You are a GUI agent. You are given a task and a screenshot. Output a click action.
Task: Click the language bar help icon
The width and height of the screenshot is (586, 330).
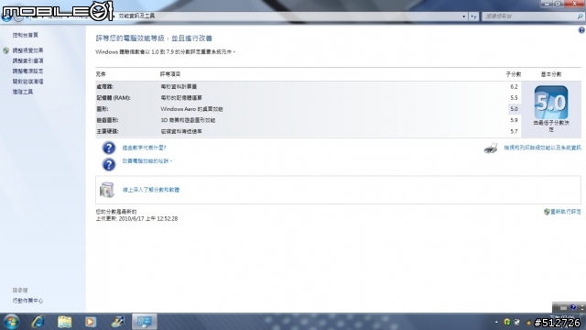coord(573,308)
